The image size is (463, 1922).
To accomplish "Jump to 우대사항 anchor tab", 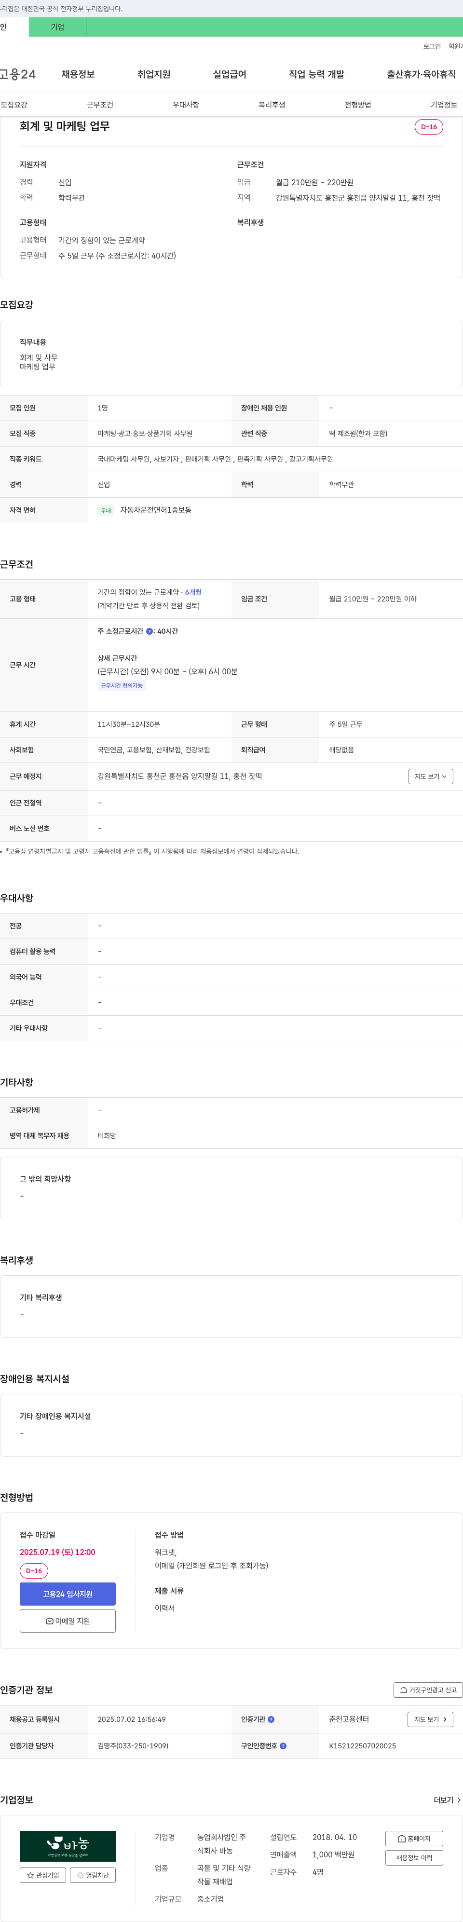I will coord(186,105).
